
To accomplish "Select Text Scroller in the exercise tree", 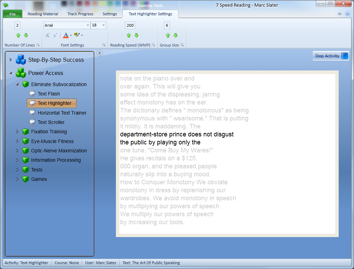I will coord(51,122).
